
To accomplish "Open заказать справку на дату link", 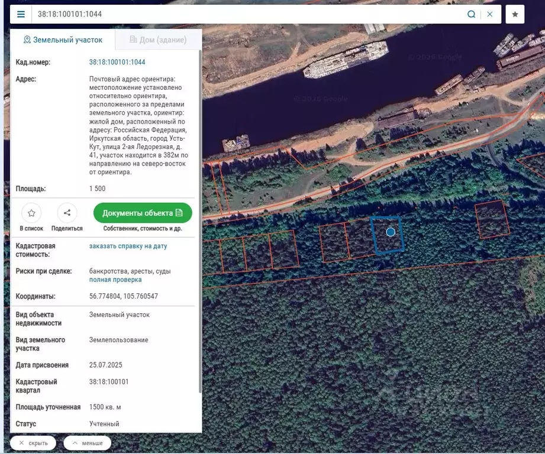I will 128,246.
